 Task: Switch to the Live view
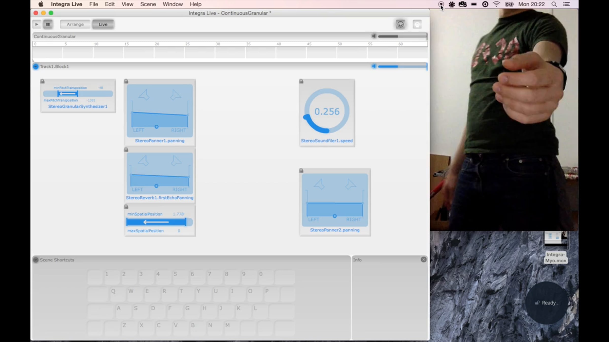click(x=103, y=24)
